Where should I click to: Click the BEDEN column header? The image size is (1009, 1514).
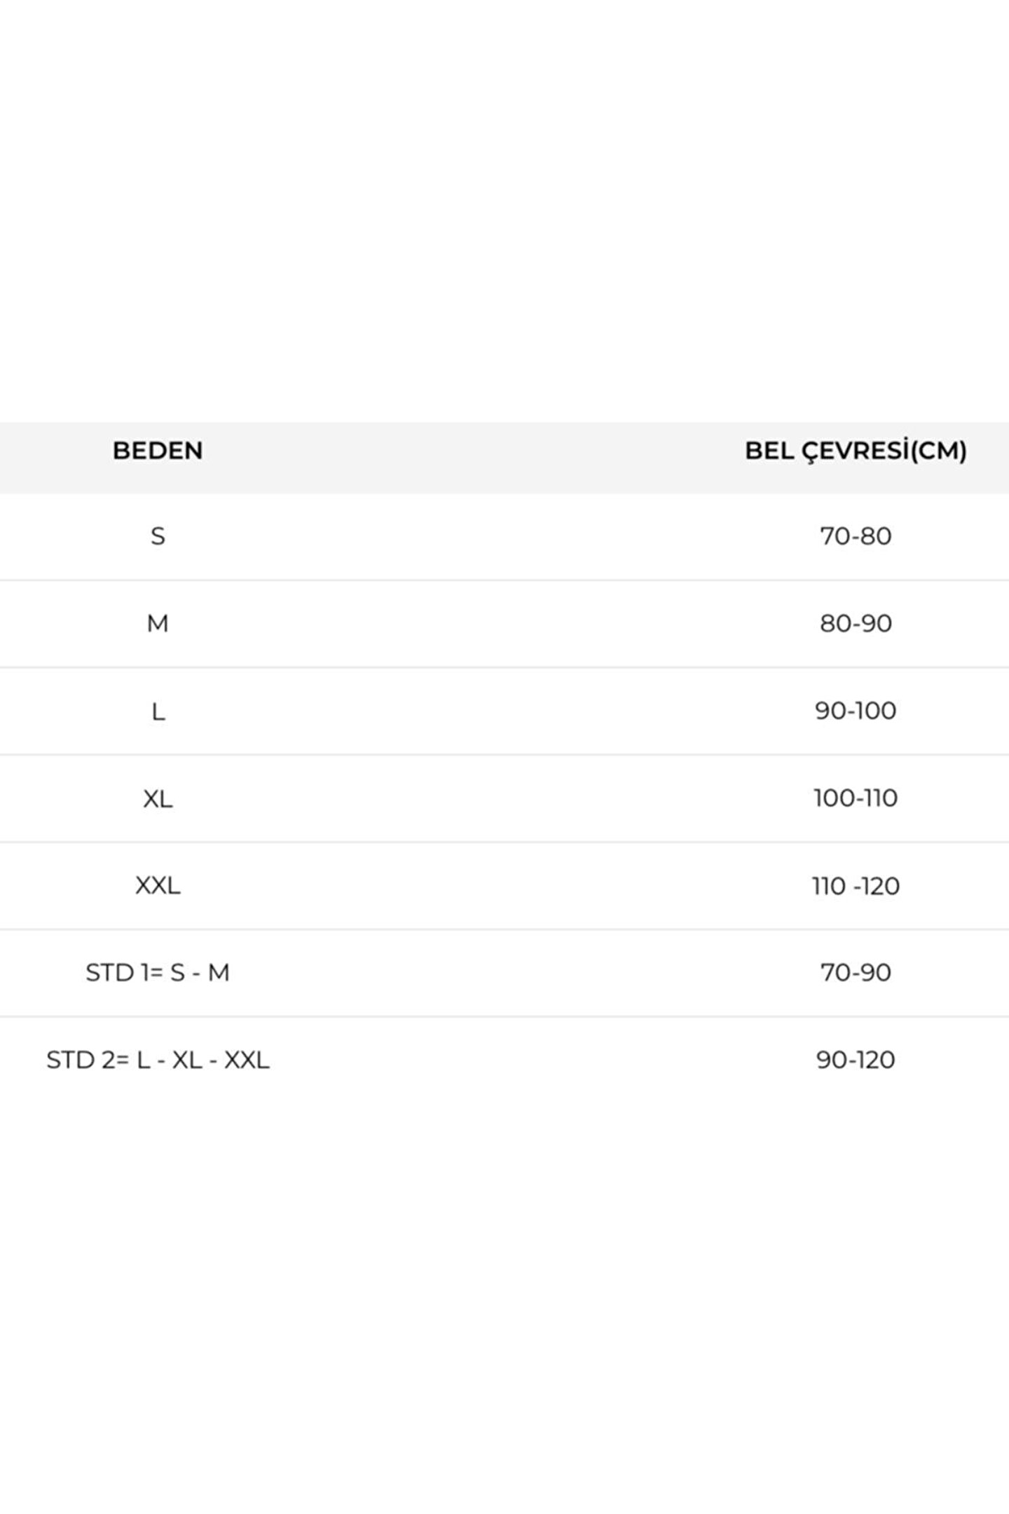[x=158, y=451]
